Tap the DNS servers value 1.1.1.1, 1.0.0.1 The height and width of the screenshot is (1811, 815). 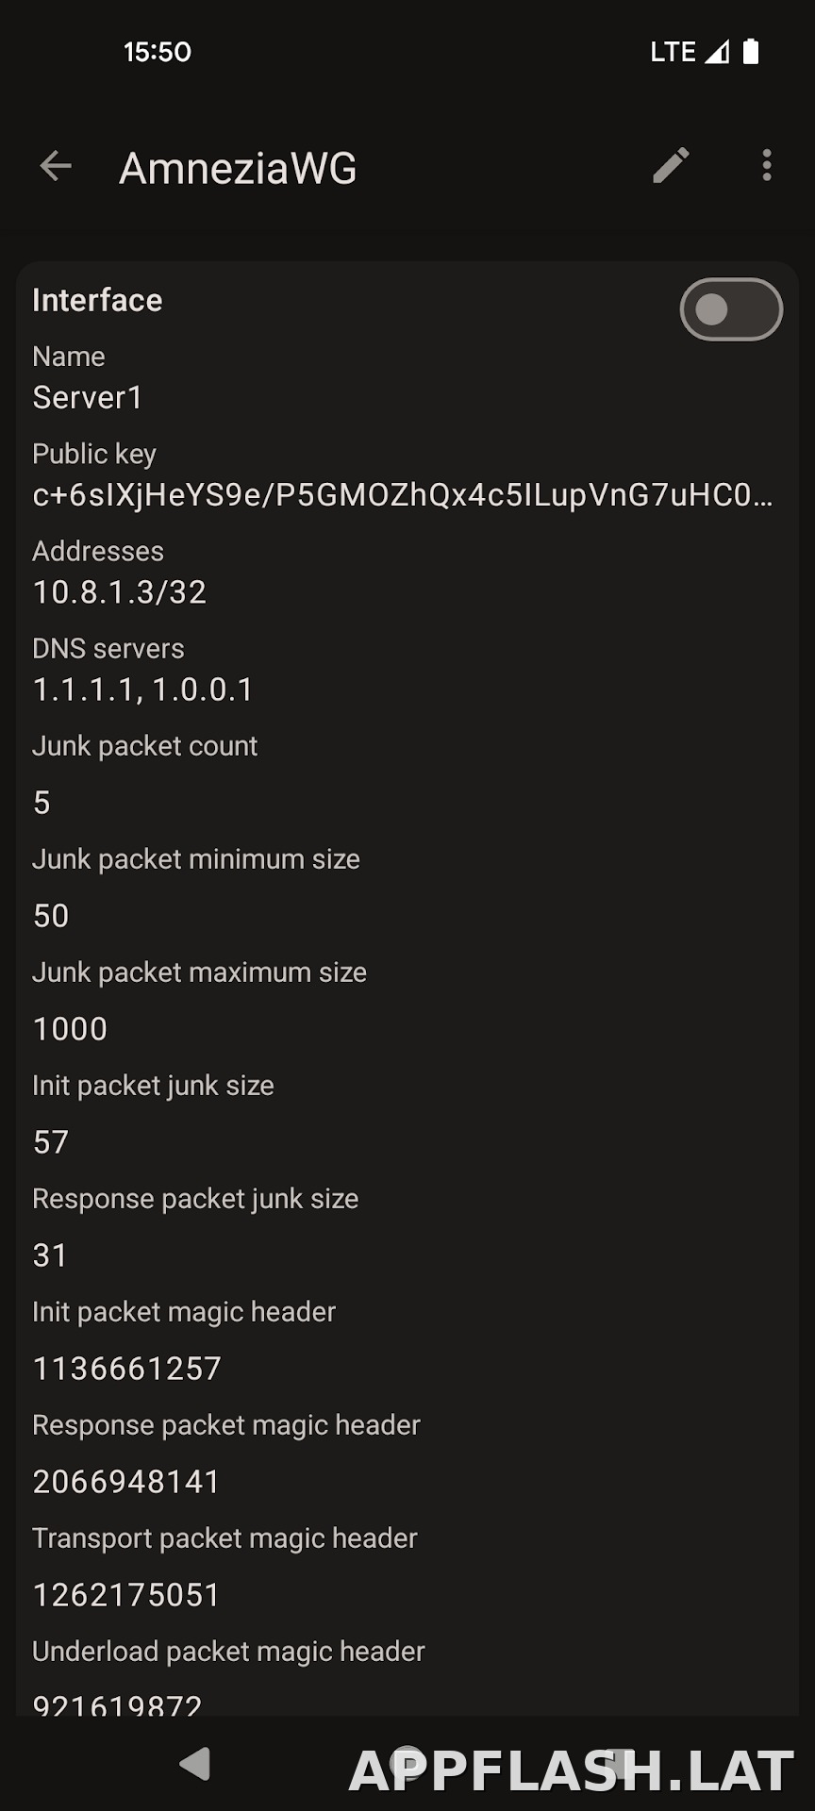point(143,690)
